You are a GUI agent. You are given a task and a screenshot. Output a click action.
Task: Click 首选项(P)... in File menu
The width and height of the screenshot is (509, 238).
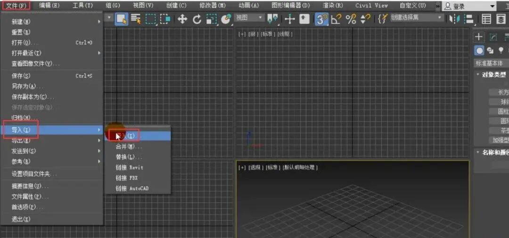(52, 207)
